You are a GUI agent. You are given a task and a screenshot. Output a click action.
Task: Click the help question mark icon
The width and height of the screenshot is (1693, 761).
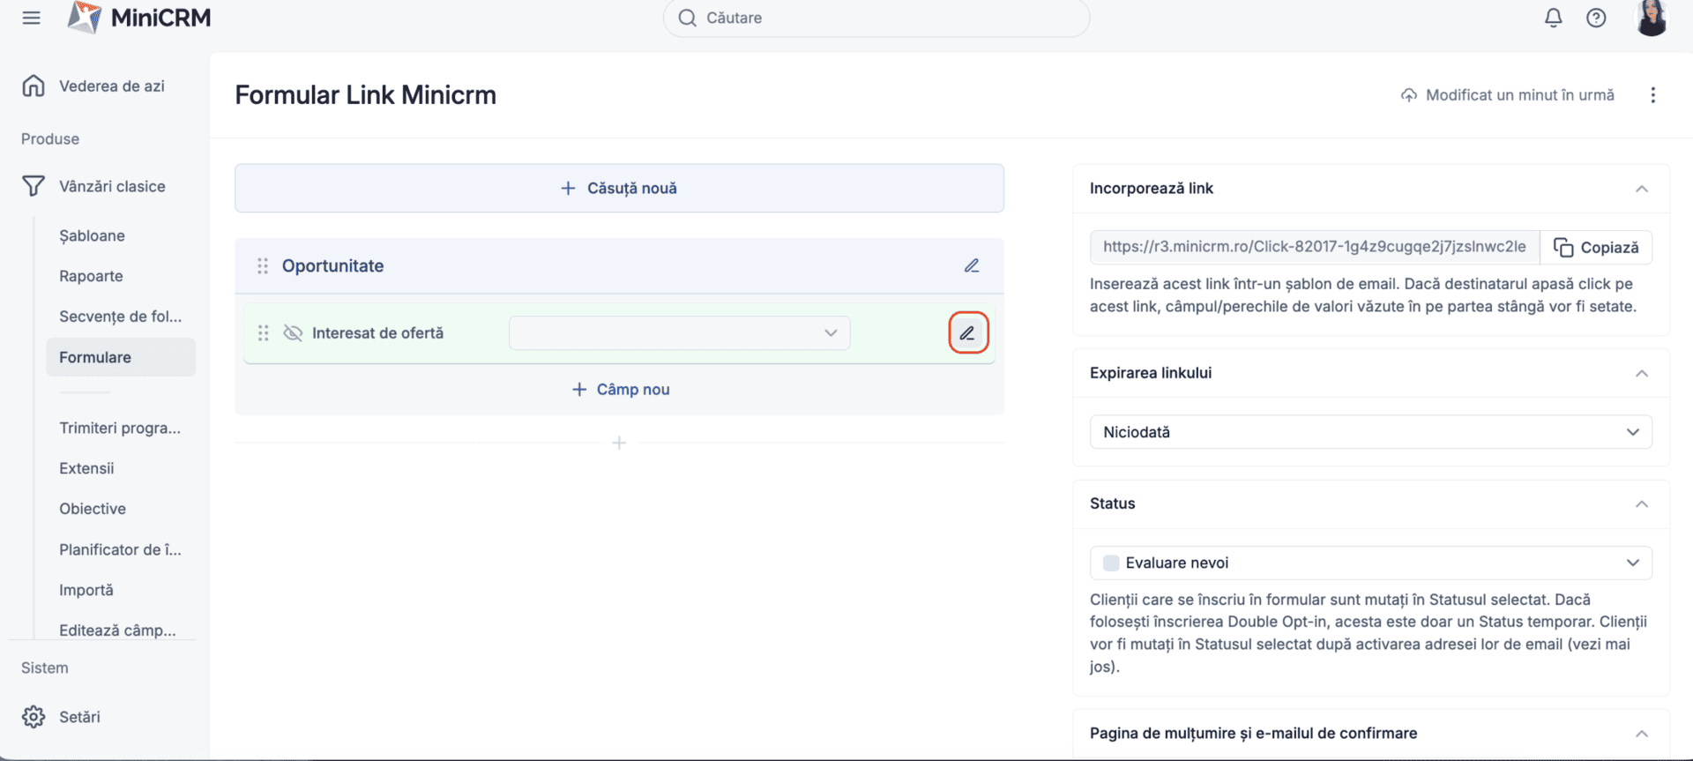(1596, 18)
